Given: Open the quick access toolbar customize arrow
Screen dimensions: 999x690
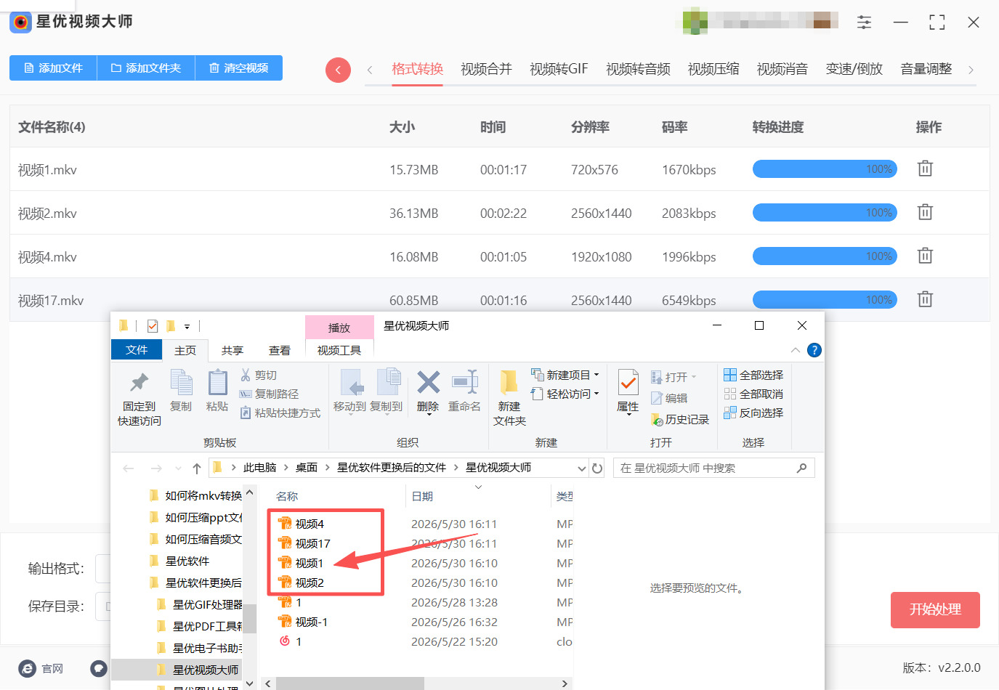Looking at the screenshot, I should [x=187, y=327].
